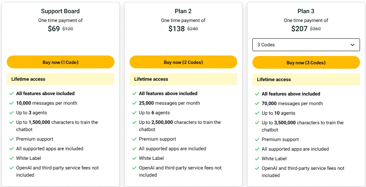Select the Plan 2 heading
Image resolution: width=366 pixels, height=187 pixels.
coord(183,11)
